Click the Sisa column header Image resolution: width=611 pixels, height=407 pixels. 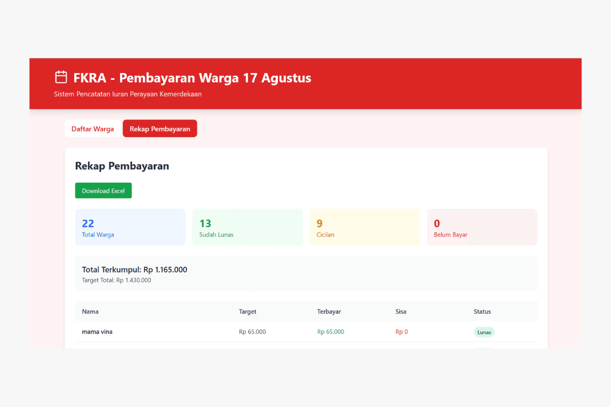401,311
